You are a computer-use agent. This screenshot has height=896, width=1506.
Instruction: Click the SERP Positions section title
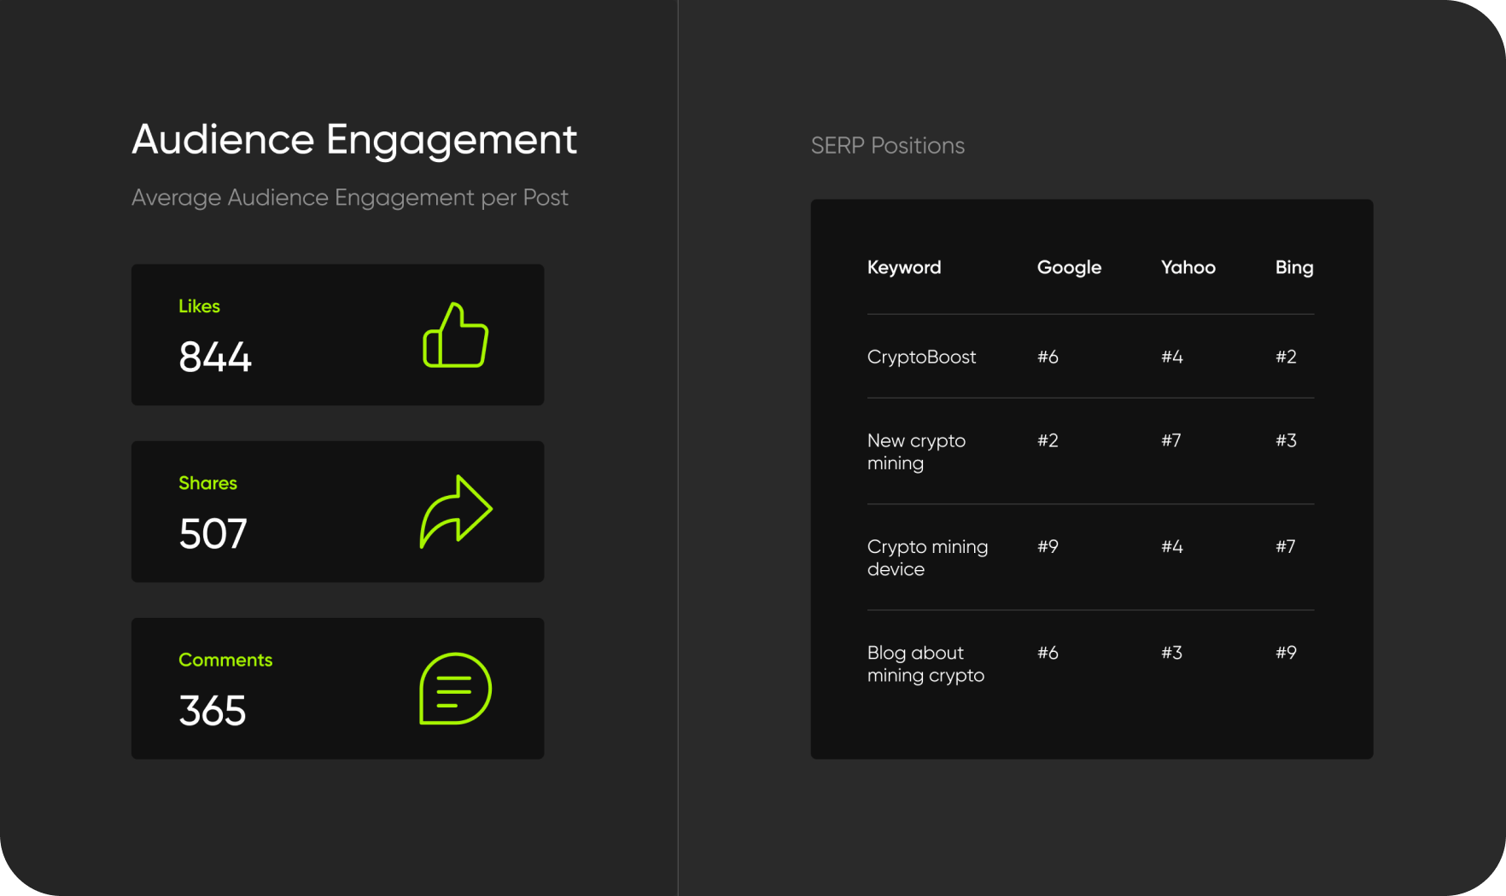[x=887, y=146]
